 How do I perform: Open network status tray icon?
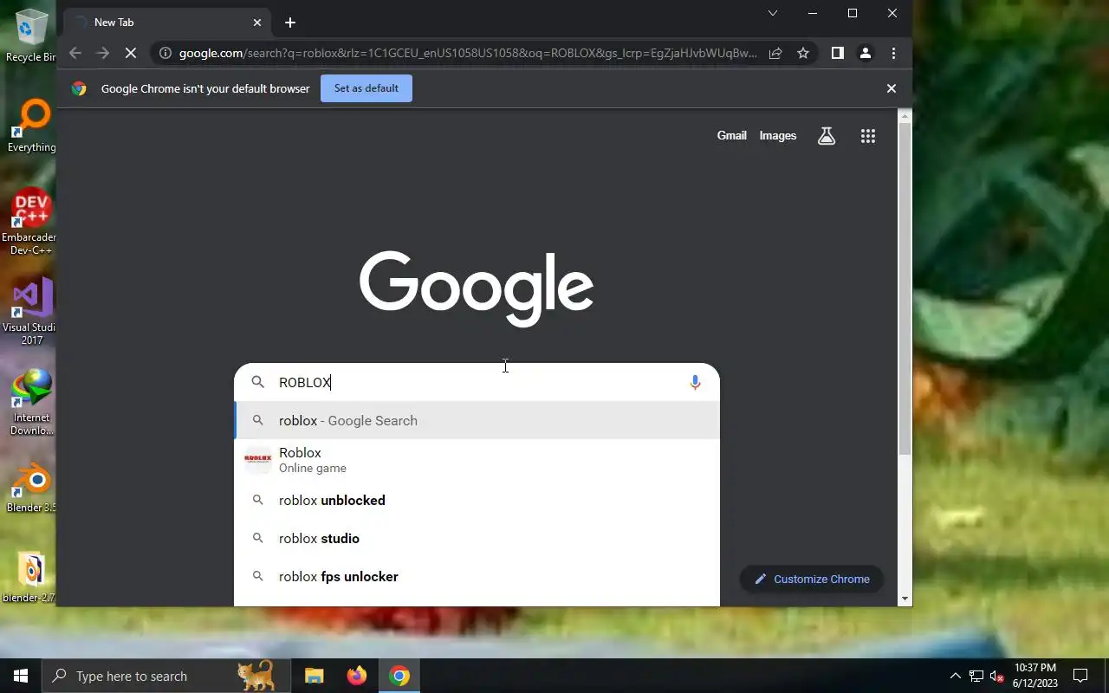976,676
